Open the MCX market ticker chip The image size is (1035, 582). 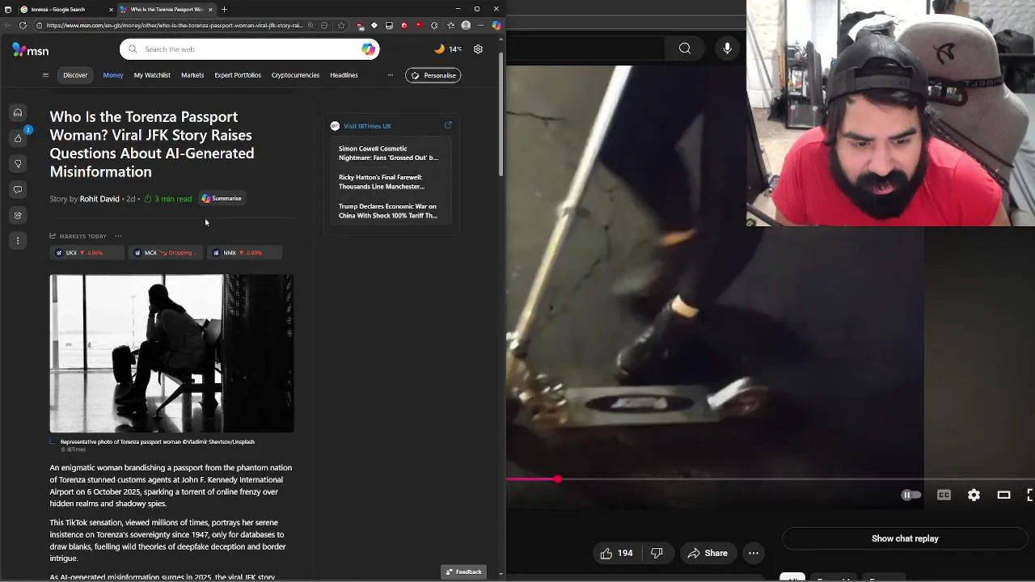tap(166, 253)
